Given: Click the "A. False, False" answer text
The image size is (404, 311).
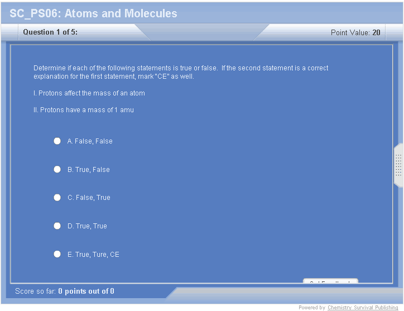Looking at the screenshot, I should point(90,141).
